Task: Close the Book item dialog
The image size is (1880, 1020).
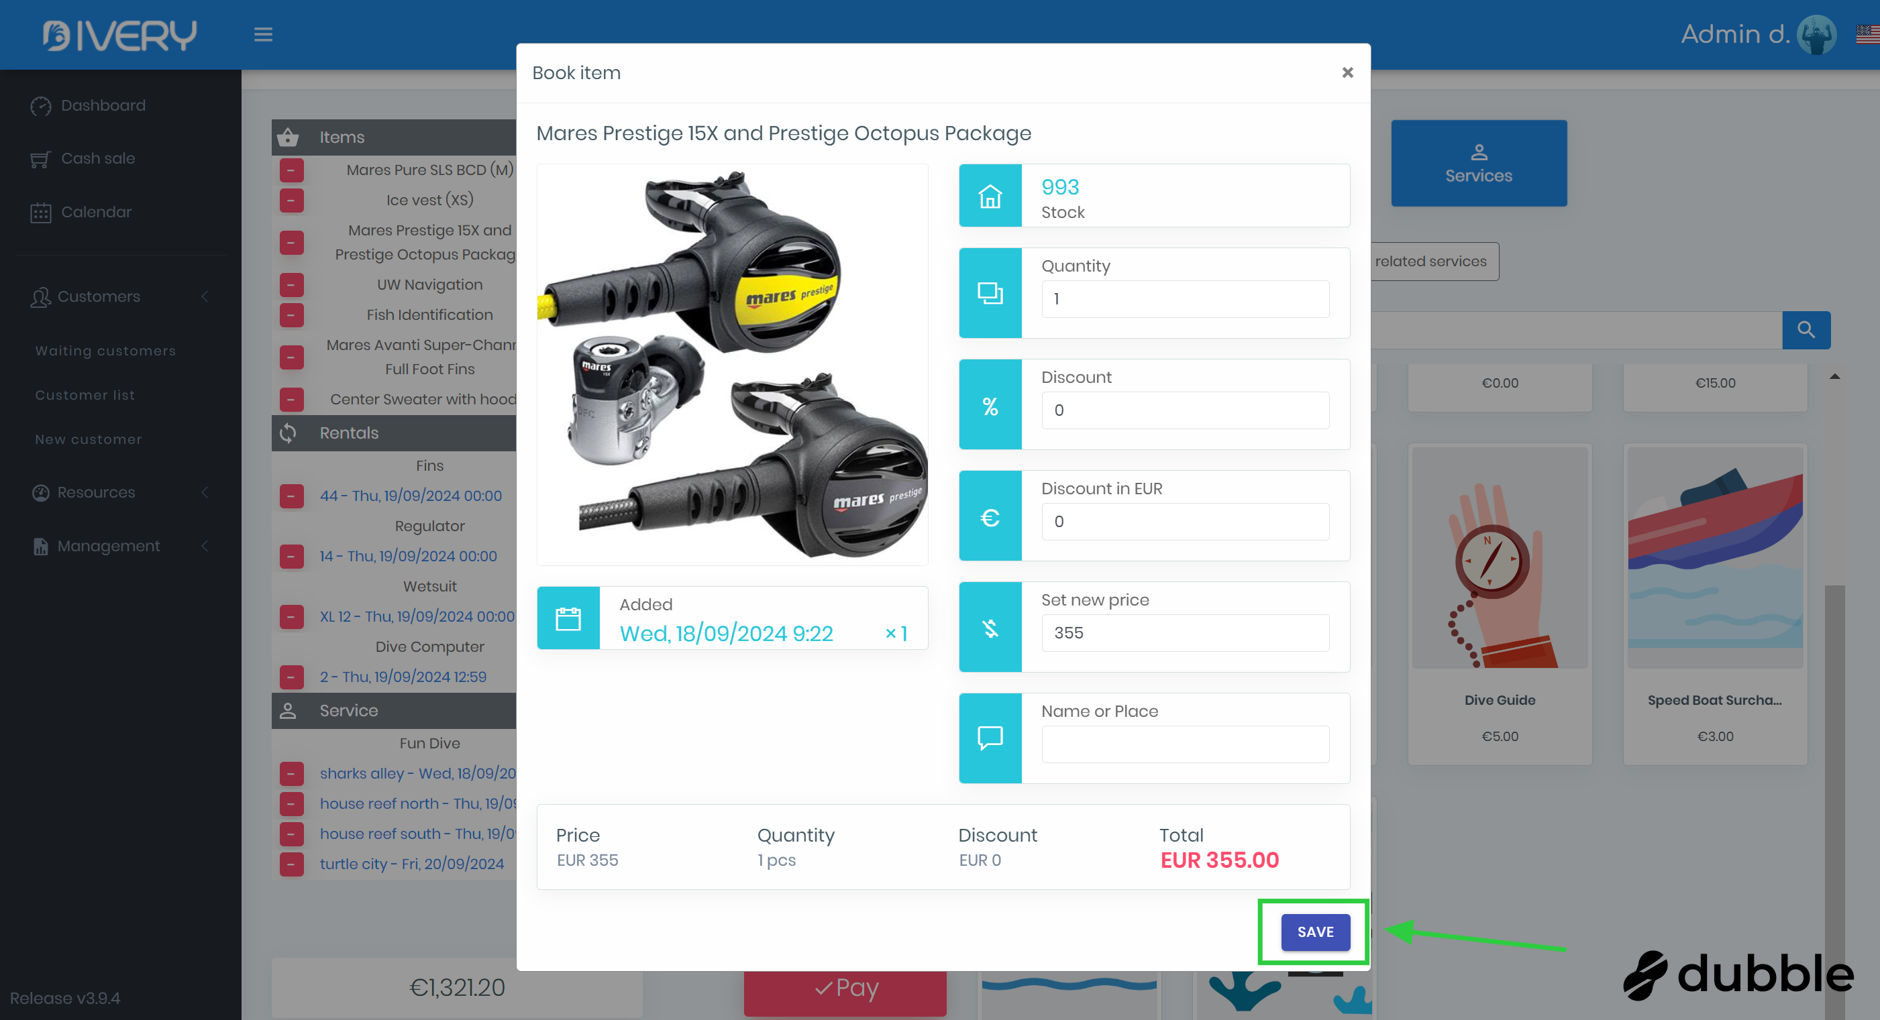Action: [1347, 72]
